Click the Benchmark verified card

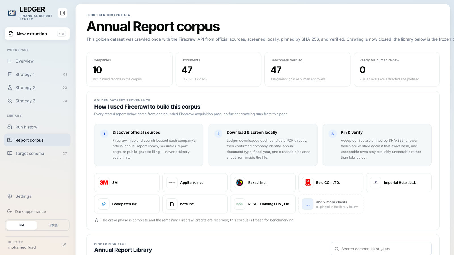[308, 69]
